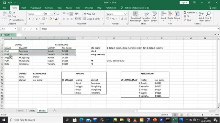Expand the Merge & Center dropdown arrow

(102, 19)
